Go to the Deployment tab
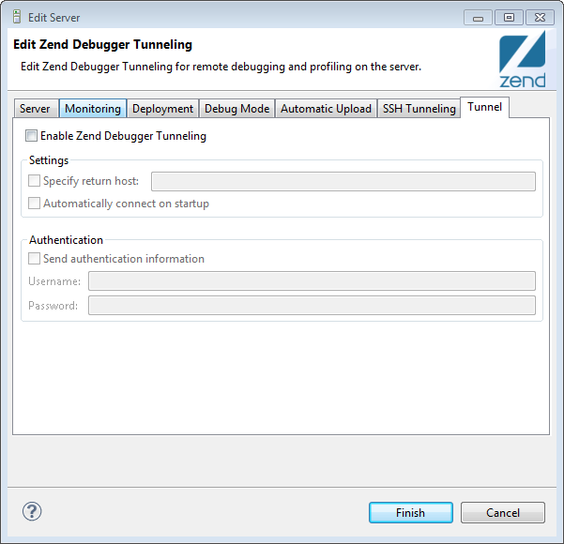Screen dimensions: 564x544 [163, 108]
